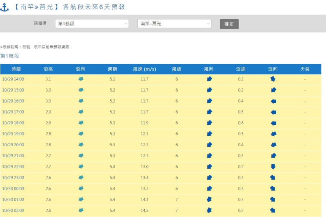Click wave height 3.1 value
This screenshot has width=326, height=217.
coord(48,79)
